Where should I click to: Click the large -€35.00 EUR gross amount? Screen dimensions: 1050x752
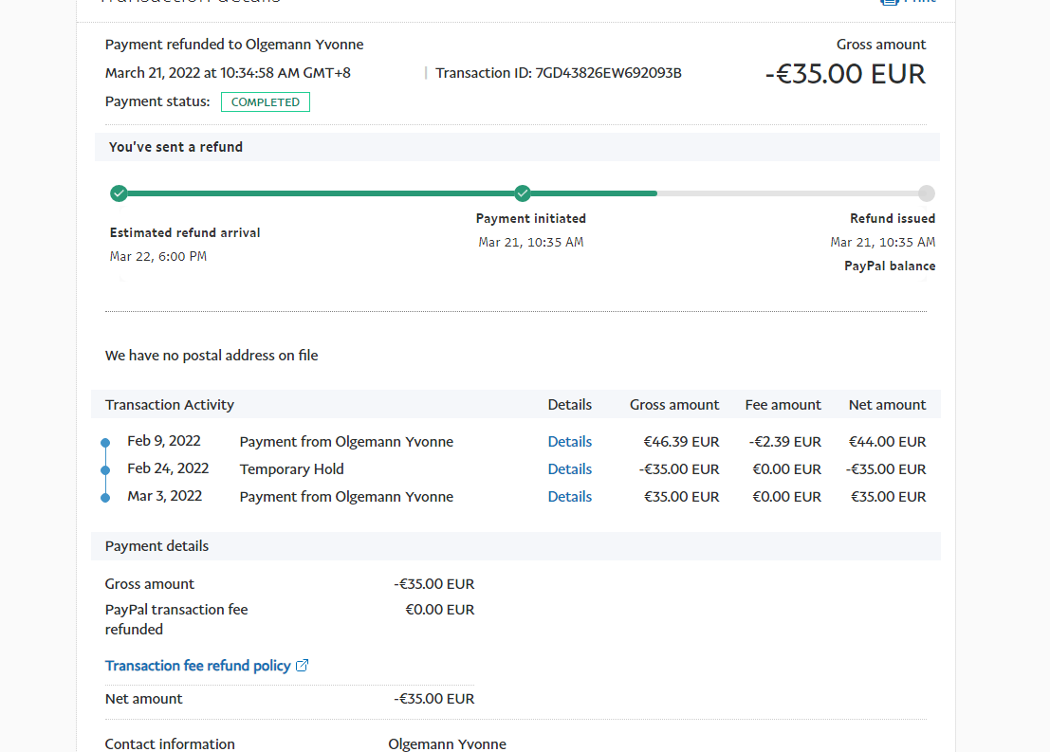[x=845, y=74]
